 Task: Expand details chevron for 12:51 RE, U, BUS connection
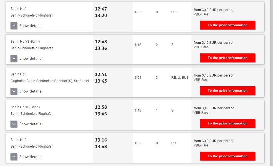click(x=14, y=91)
